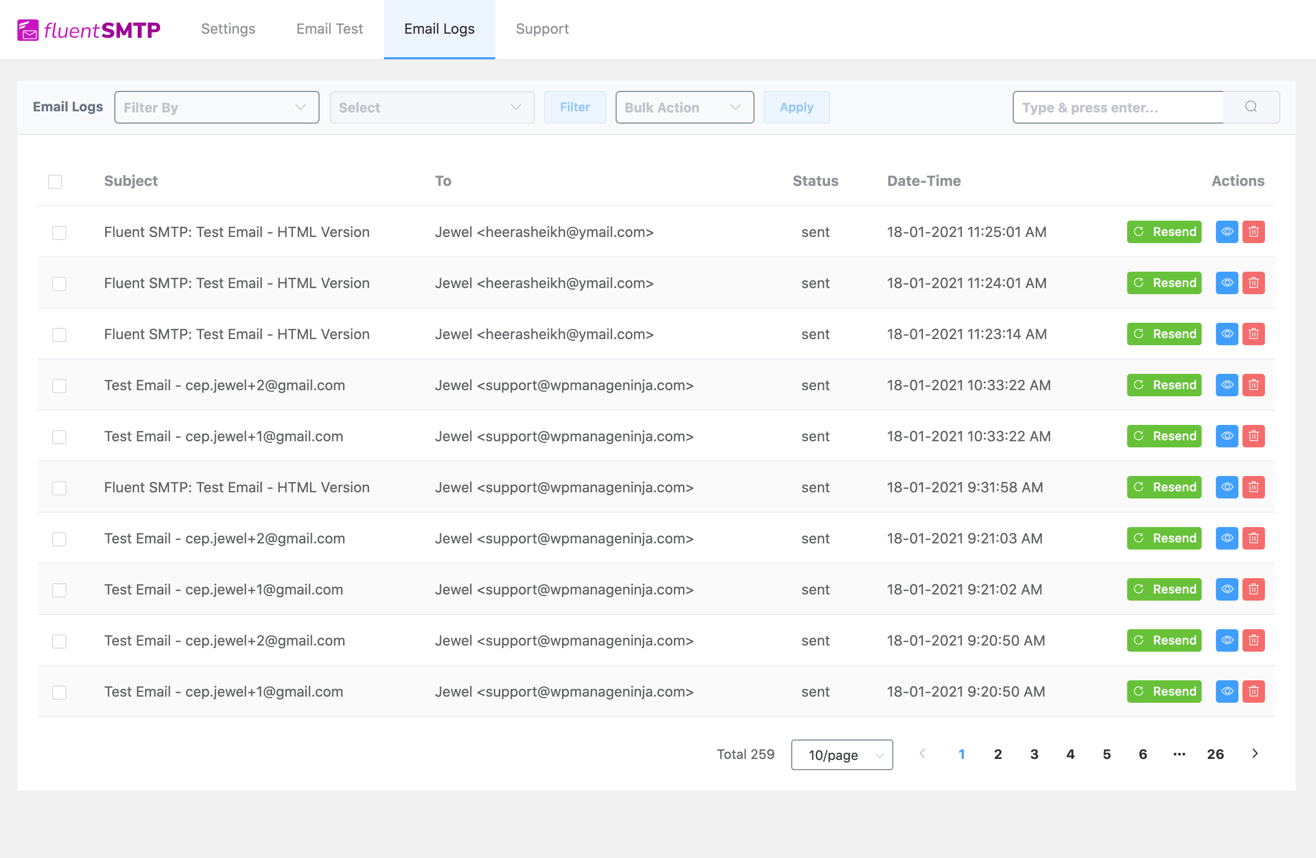Expand the Bulk Action dropdown

point(682,107)
